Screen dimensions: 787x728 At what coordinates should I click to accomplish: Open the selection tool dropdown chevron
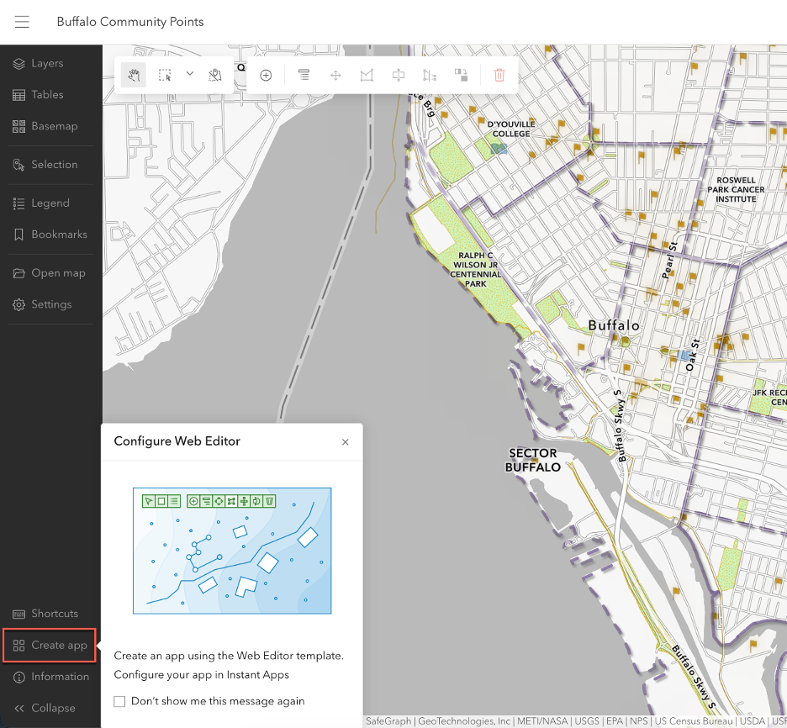click(x=188, y=75)
